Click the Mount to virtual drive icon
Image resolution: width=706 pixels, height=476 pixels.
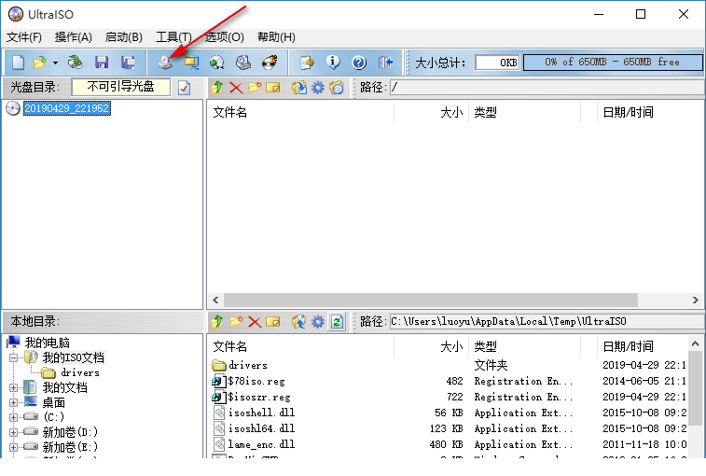coord(243,63)
